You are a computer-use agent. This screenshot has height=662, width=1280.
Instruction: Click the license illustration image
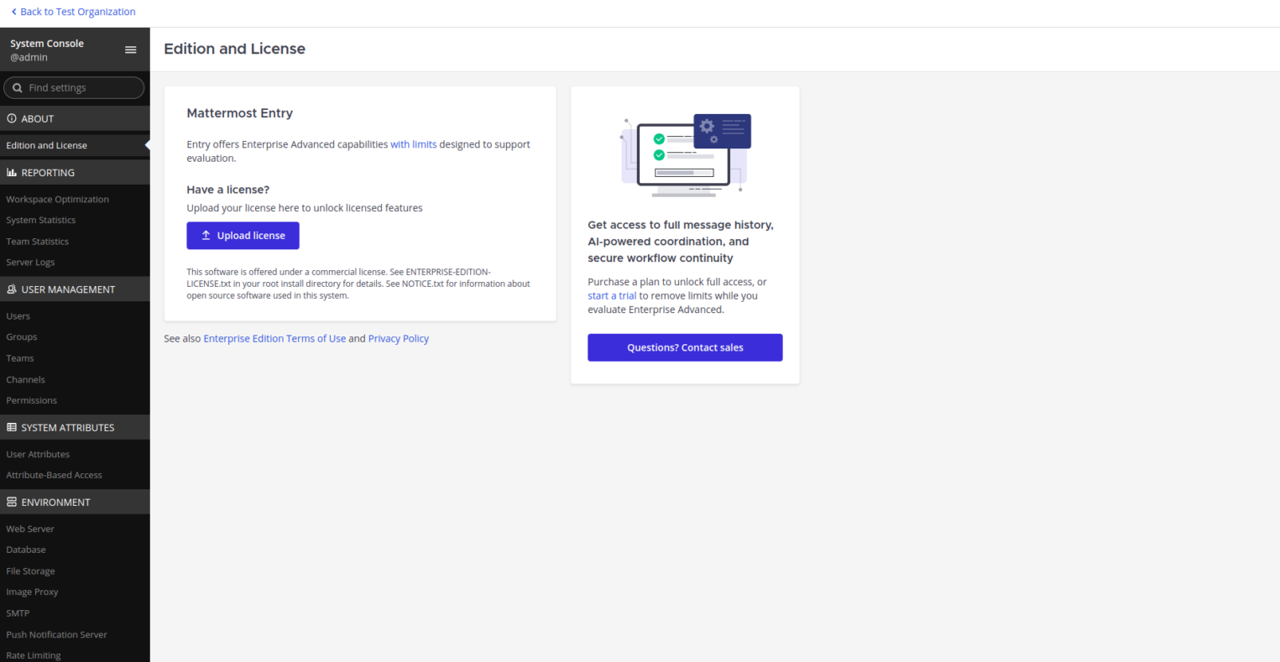[x=686, y=155]
